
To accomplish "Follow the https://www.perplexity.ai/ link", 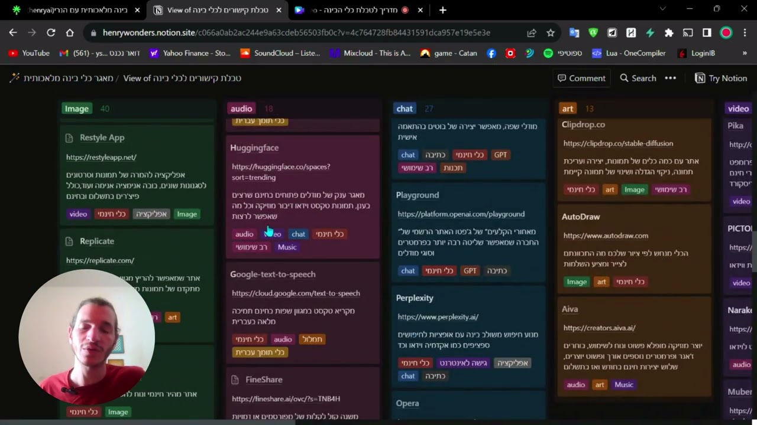I will coord(438,317).
